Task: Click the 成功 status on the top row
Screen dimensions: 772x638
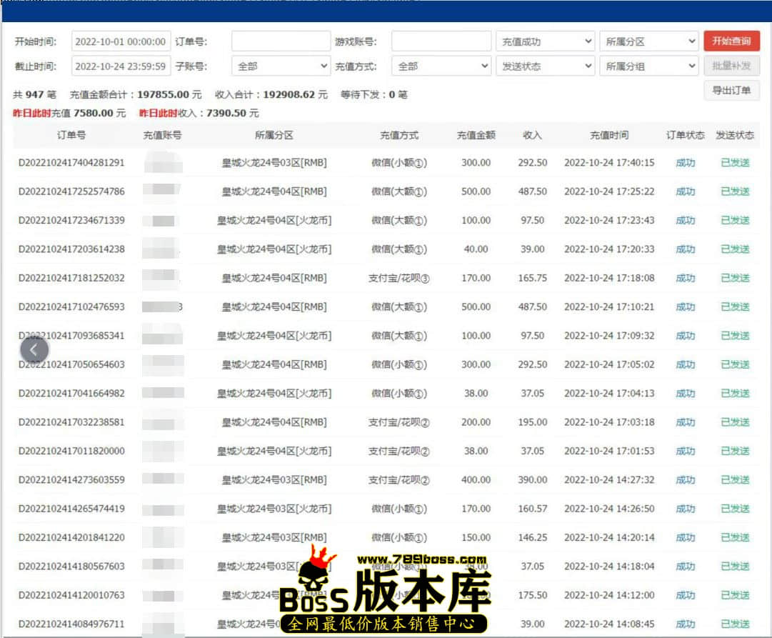Action: [684, 162]
